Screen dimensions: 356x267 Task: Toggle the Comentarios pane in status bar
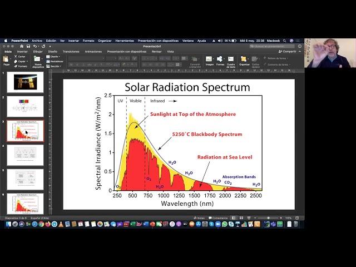(218, 218)
